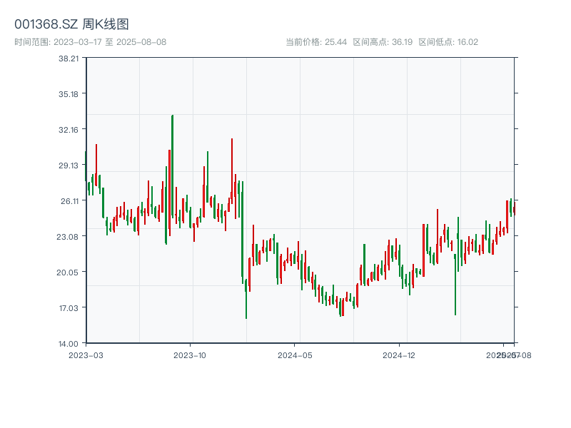Click the x-axis label 2023-03
571x428 pixels.
(x=86, y=355)
